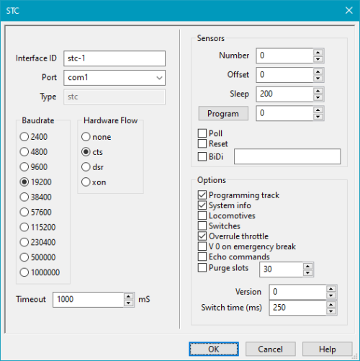Increase Sensors Number with up arrow
This screenshot has height=361, width=360.
tap(318, 53)
